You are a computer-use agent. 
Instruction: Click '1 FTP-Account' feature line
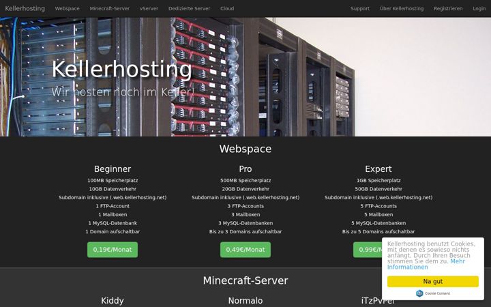[x=113, y=206]
